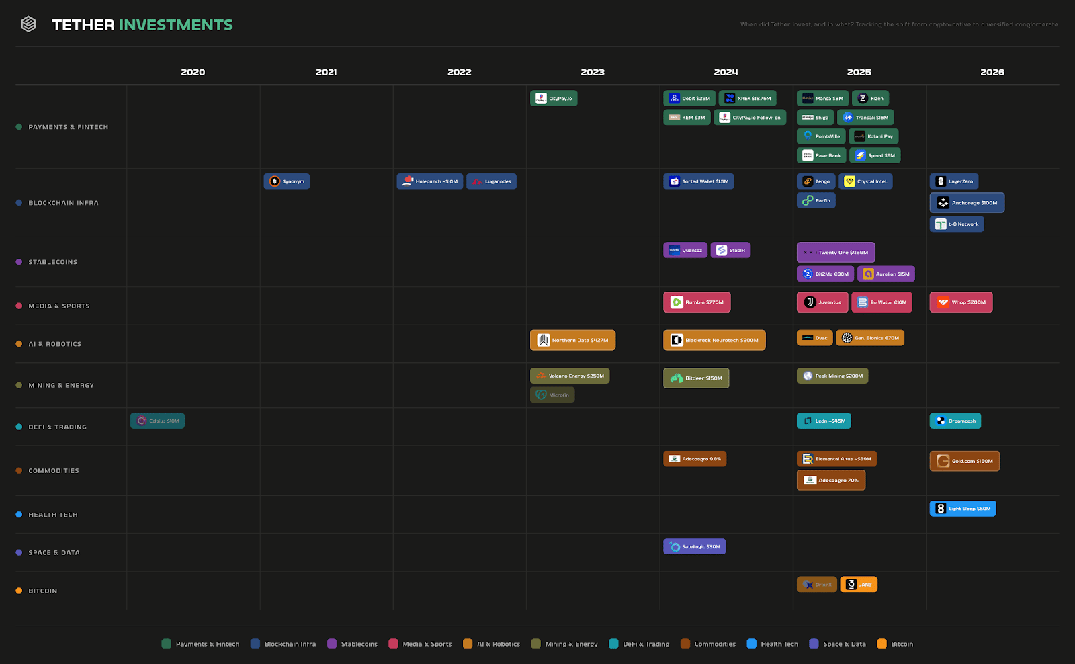
Task: Click the Gold.com $150M chip icon
Action: point(943,461)
